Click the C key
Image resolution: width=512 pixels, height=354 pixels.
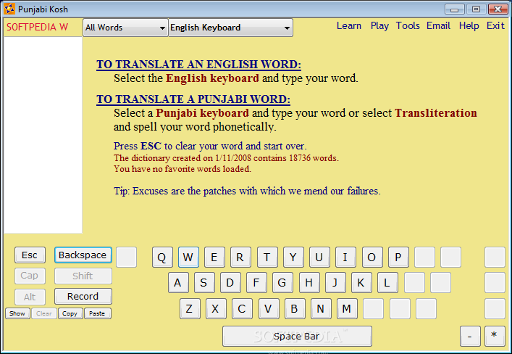pos(242,308)
